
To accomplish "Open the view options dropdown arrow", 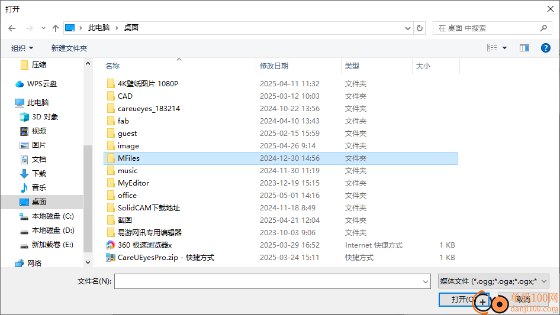I will coord(504,48).
